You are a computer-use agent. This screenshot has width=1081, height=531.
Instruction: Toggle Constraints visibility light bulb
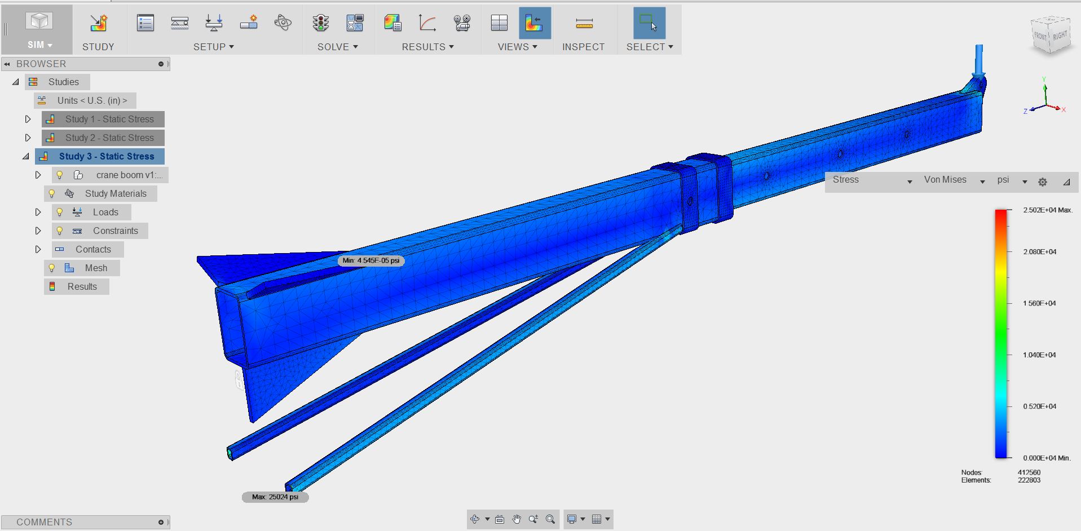(59, 231)
